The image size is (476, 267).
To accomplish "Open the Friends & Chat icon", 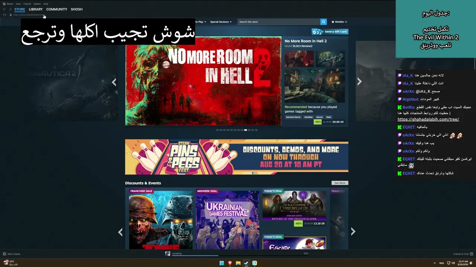I will click(x=471, y=254).
